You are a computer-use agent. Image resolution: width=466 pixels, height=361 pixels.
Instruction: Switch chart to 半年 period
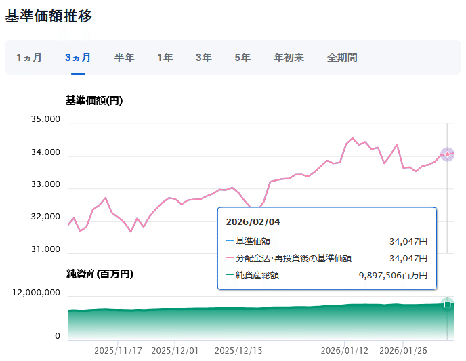124,58
